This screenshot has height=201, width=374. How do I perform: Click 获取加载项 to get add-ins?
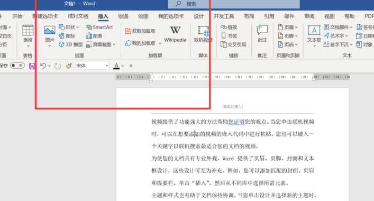(140, 31)
